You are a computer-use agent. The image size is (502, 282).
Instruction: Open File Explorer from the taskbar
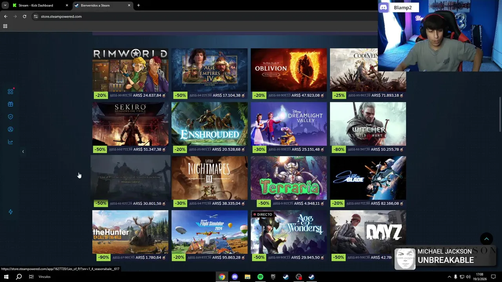point(247,277)
